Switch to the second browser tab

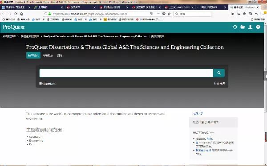coord(49,8)
